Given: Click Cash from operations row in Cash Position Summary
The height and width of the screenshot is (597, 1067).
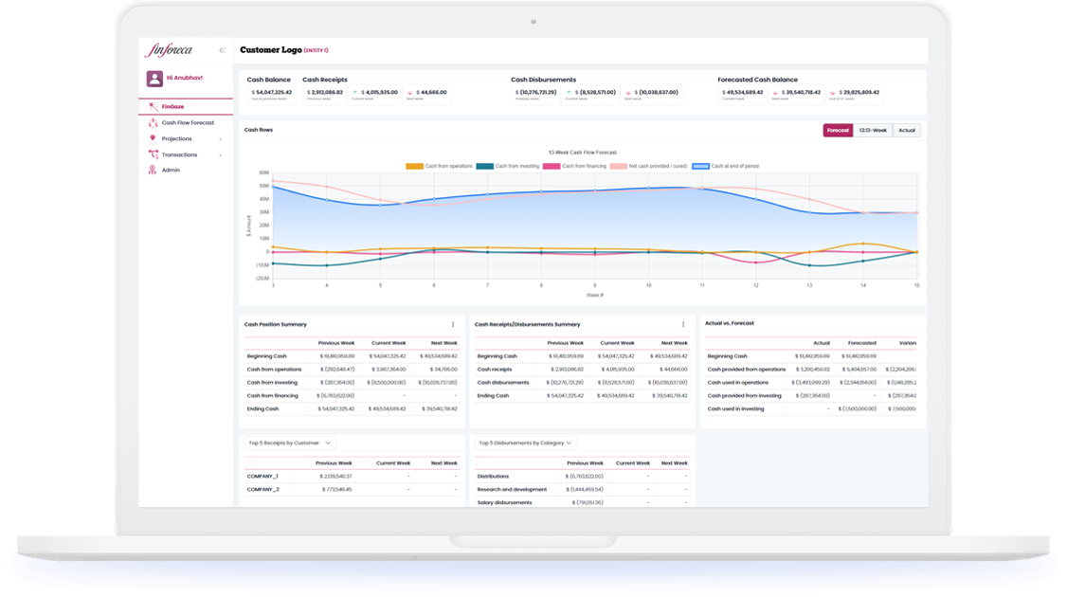Looking at the screenshot, I should click(353, 370).
